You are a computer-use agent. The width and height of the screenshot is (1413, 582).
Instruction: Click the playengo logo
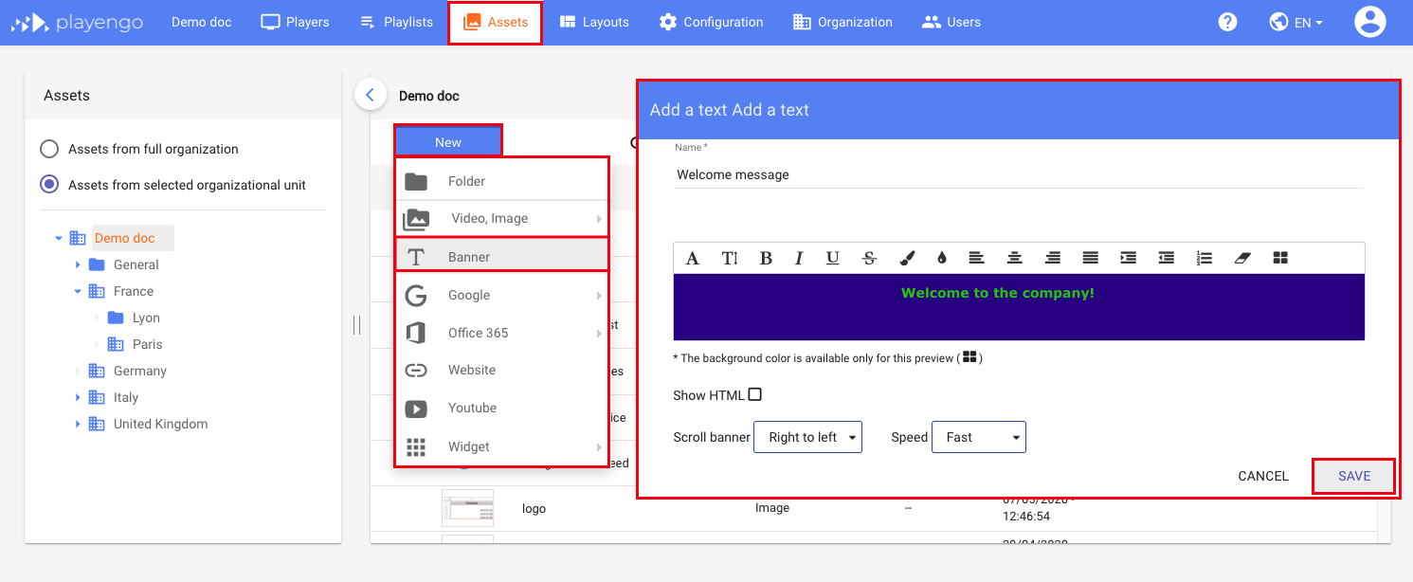click(x=77, y=23)
